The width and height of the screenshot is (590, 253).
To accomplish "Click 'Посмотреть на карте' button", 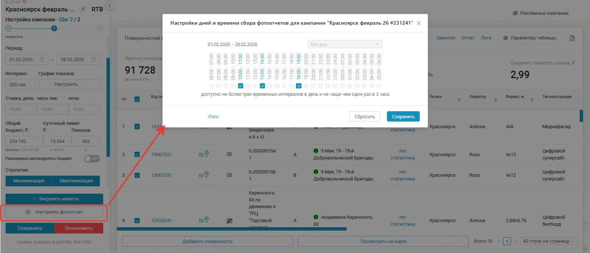I will tap(383, 241).
